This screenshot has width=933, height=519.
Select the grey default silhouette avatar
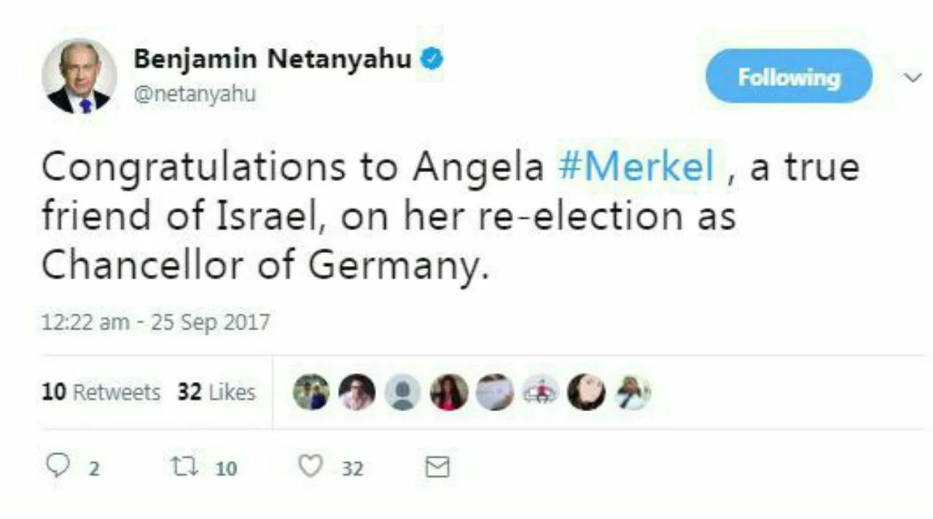pos(403,392)
